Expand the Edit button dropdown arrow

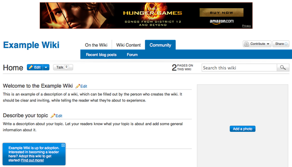point(46,67)
